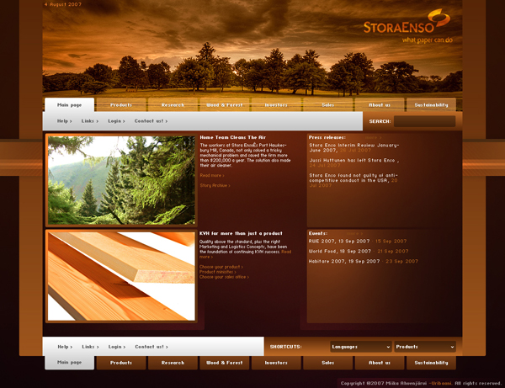Open the anti-competitive conduct press release

(x=353, y=180)
